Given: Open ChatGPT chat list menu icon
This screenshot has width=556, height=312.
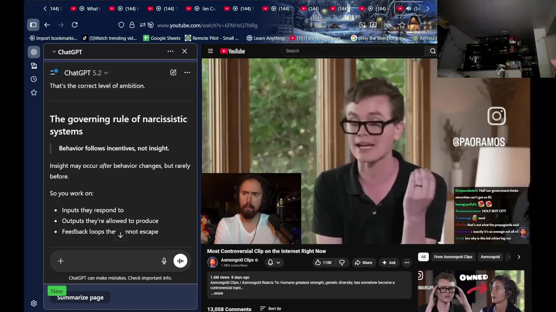Looking at the screenshot, I should click(54, 72).
